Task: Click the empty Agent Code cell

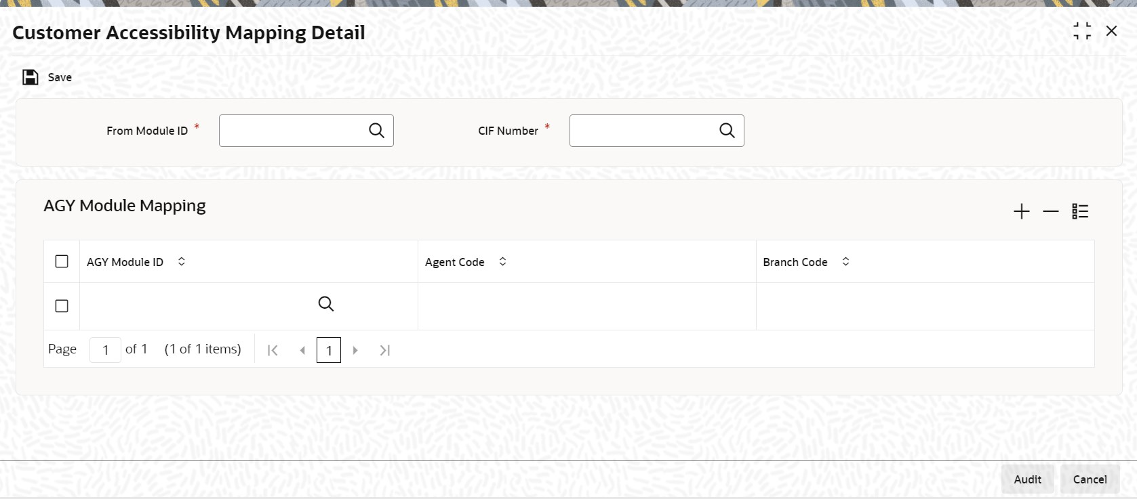Action: click(x=587, y=306)
